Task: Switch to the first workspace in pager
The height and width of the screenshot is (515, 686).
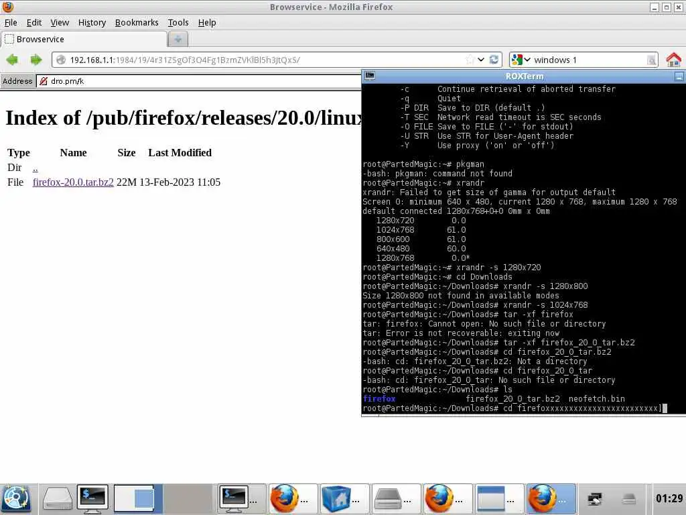Action: [x=138, y=499]
